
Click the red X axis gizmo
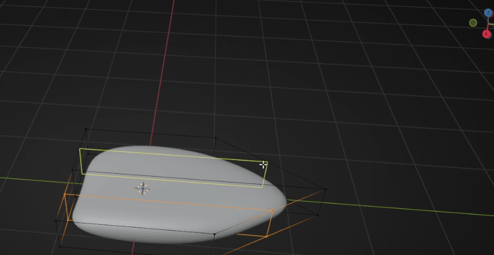click(487, 34)
